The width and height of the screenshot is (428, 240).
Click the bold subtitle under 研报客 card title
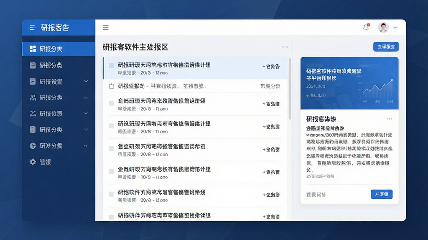pyautogui.click(x=325, y=128)
